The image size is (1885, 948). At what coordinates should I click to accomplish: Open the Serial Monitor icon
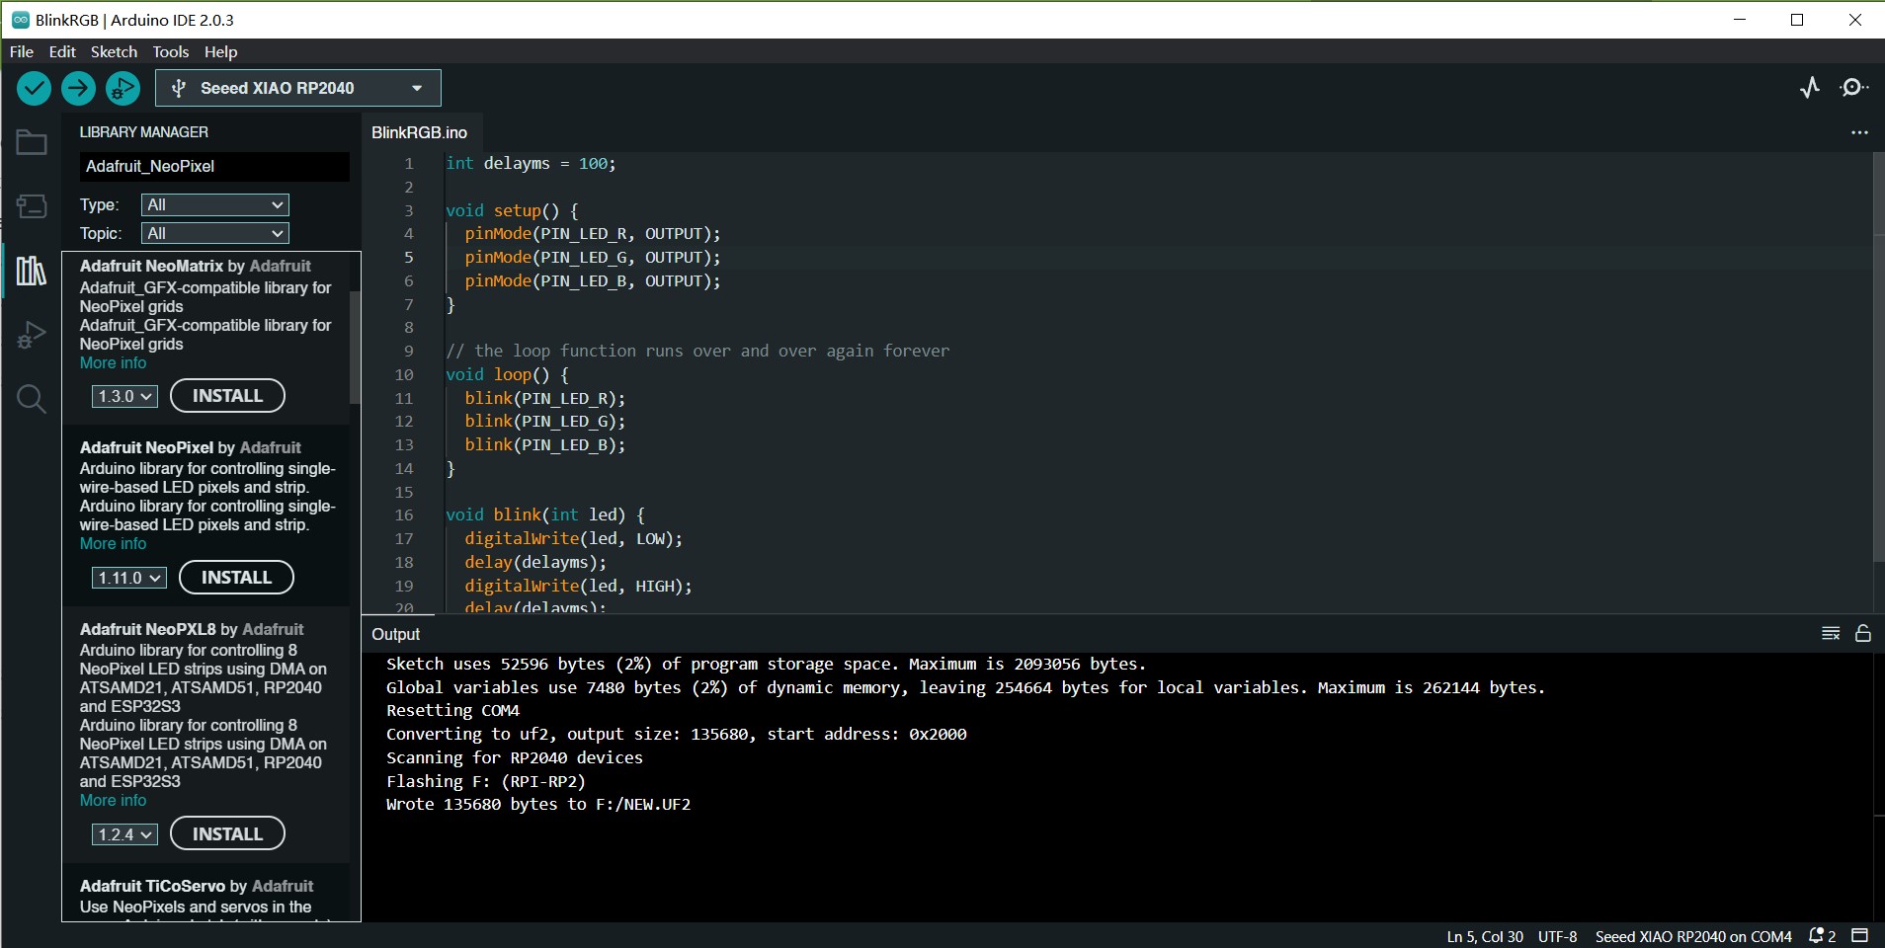tap(1853, 88)
